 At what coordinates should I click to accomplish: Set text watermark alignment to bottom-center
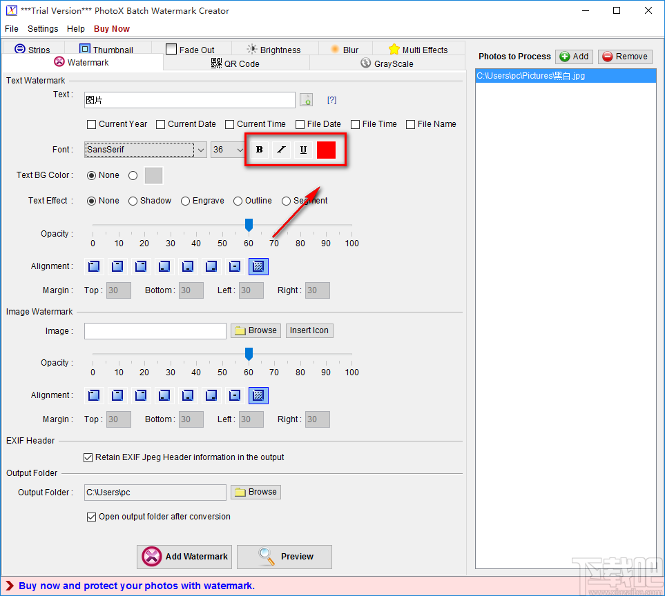pyautogui.click(x=187, y=266)
